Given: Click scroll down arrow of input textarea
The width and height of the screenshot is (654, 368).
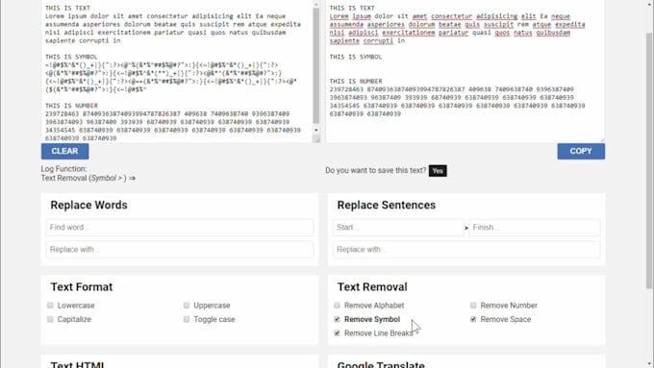Looking at the screenshot, I should pyautogui.click(x=316, y=130).
